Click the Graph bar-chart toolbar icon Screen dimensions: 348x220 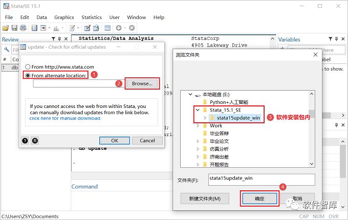pyautogui.click(x=56, y=28)
